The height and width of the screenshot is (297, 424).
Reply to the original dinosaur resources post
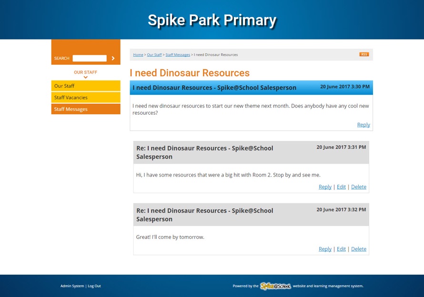363,125
